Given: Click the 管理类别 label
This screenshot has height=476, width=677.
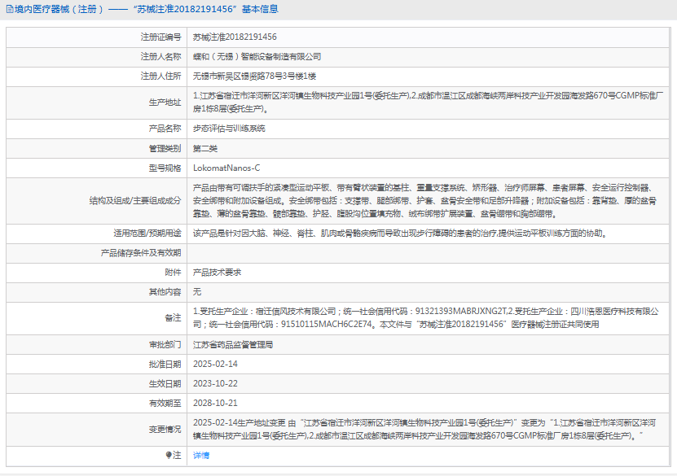Looking at the screenshot, I should tap(165, 149).
